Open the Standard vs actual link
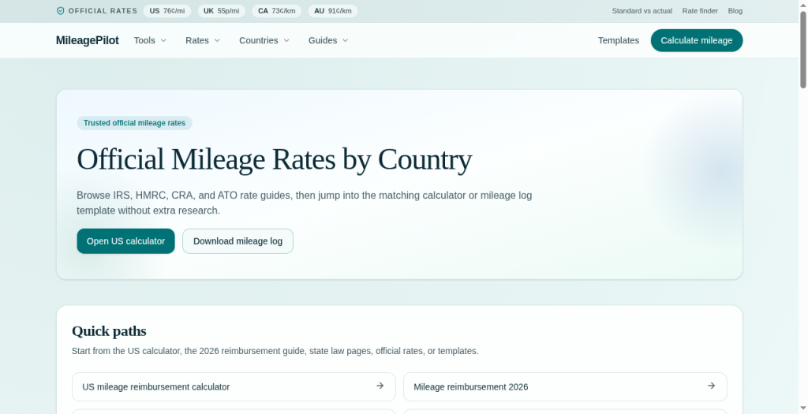Viewport: 808px width, 414px height. point(642,11)
